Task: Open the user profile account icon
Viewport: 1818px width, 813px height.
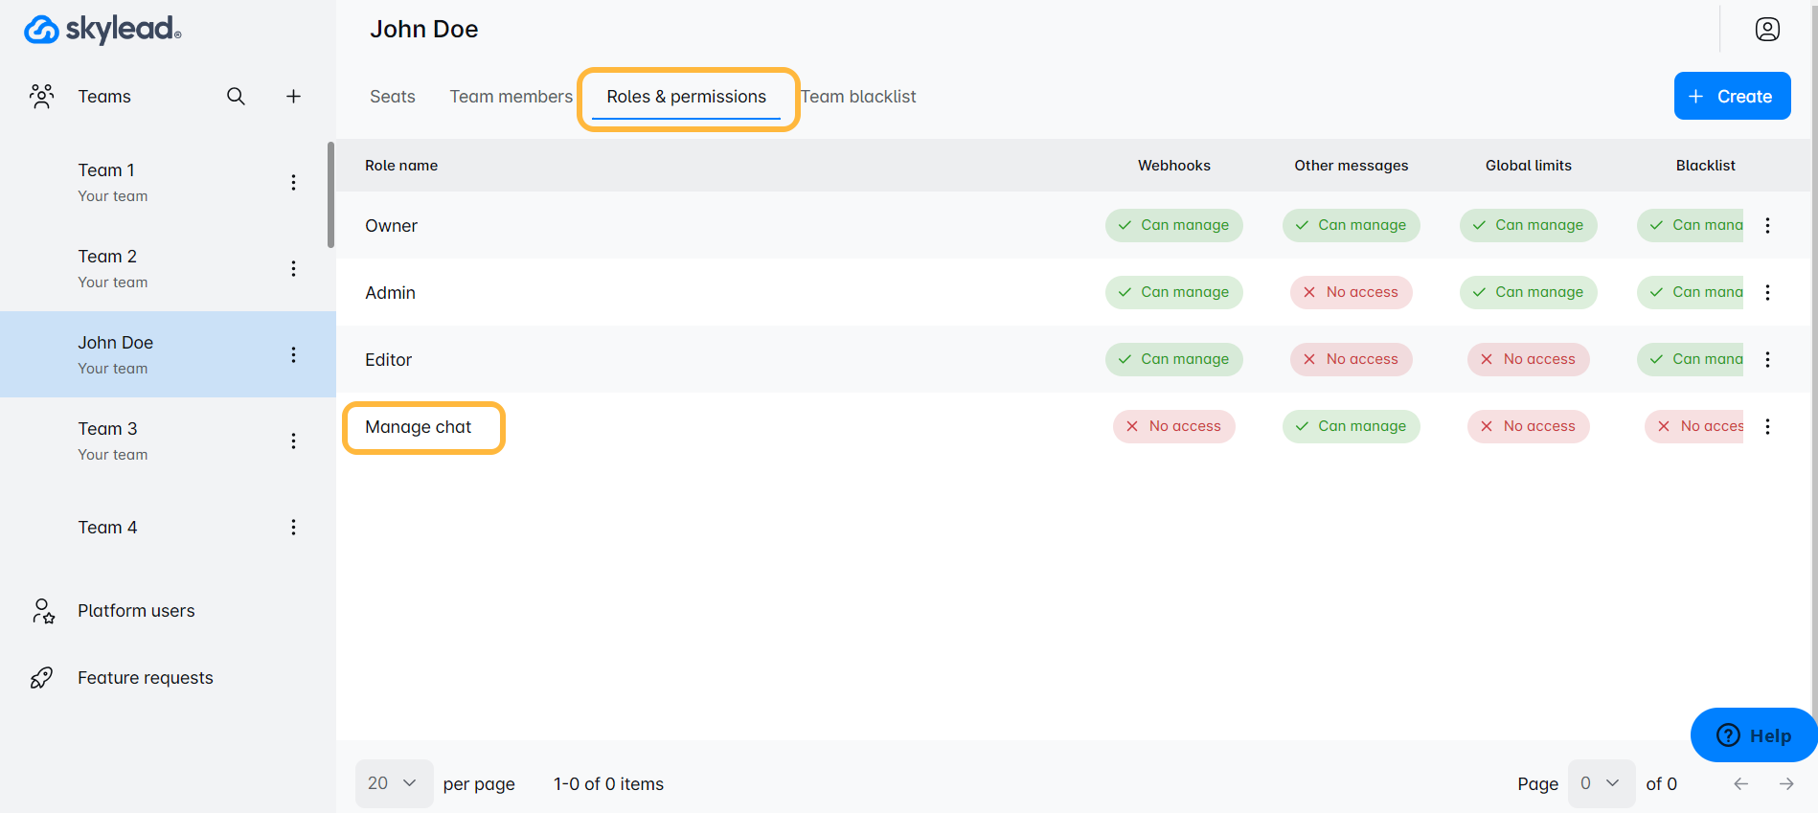Action: coord(1767,30)
